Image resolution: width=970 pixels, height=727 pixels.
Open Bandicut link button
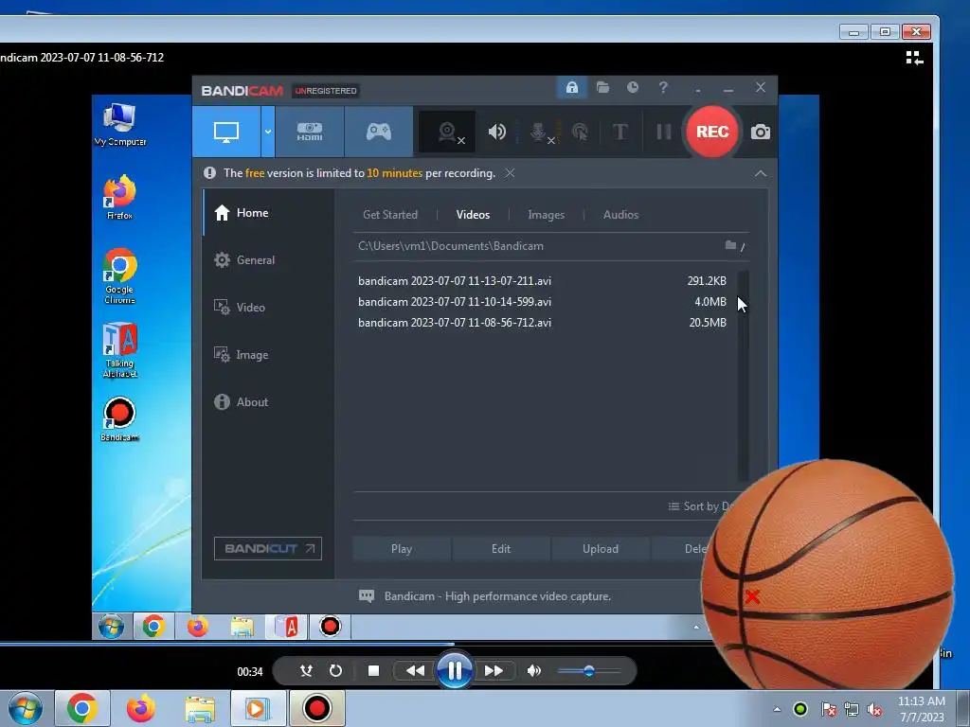click(268, 548)
